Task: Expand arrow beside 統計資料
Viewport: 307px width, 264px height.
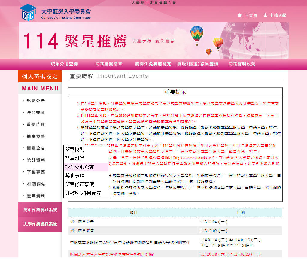Action: click(x=23, y=160)
